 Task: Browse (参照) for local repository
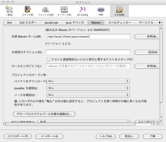coord(147,66)
